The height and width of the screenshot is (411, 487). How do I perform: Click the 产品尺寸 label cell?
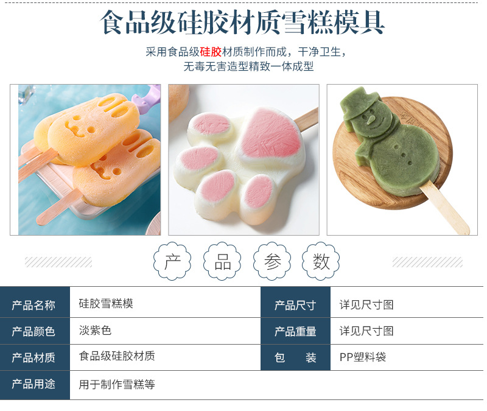(296, 302)
